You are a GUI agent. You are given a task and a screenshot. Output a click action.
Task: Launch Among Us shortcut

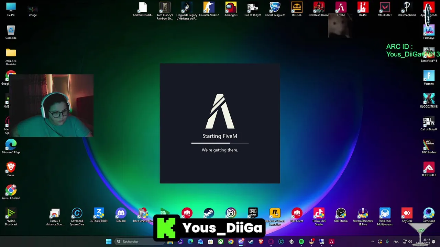pyautogui.click(x=231, y=10)
